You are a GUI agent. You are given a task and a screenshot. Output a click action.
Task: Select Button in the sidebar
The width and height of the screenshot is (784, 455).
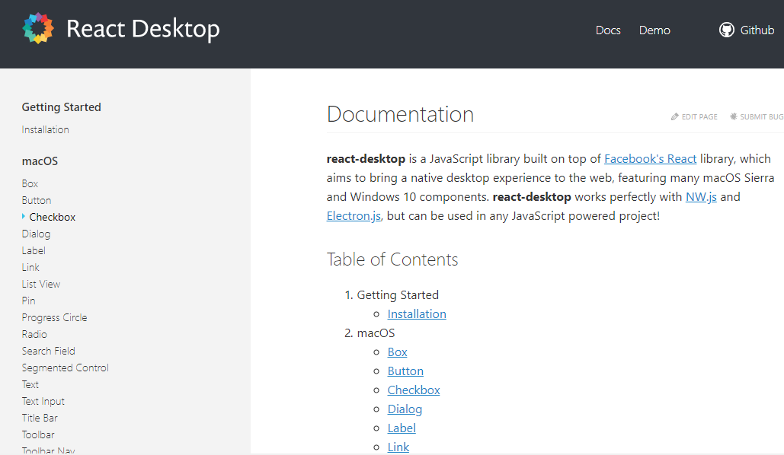pos(37,200)
